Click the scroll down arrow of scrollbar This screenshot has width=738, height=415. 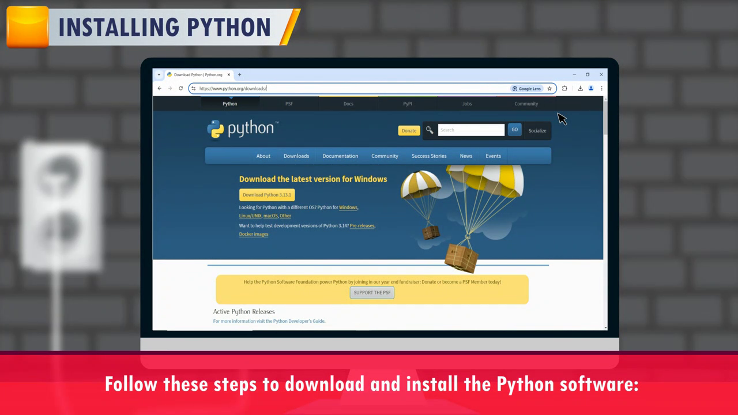(x=605, y=327)
